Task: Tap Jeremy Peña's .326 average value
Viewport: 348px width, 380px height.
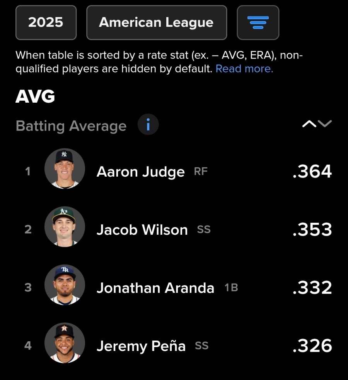Action: click(x=312, y=346)
